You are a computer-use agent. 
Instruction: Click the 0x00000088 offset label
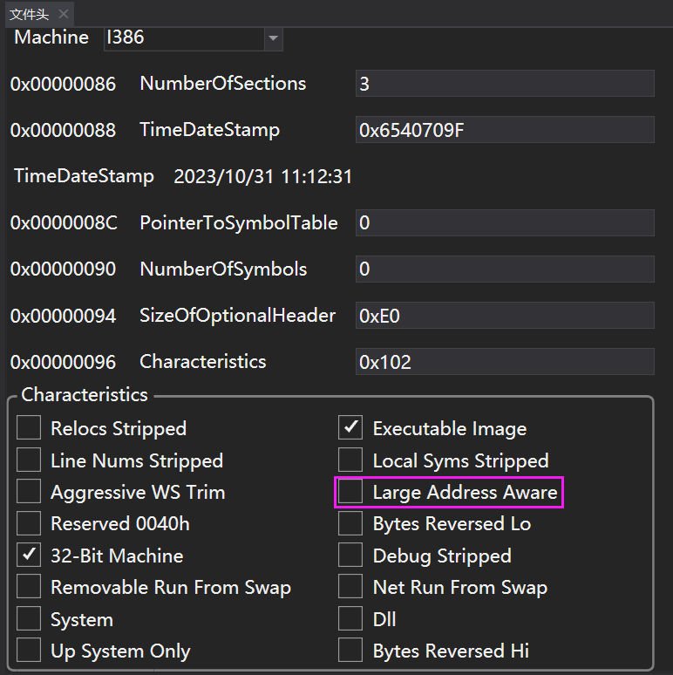tap(64, 130)
